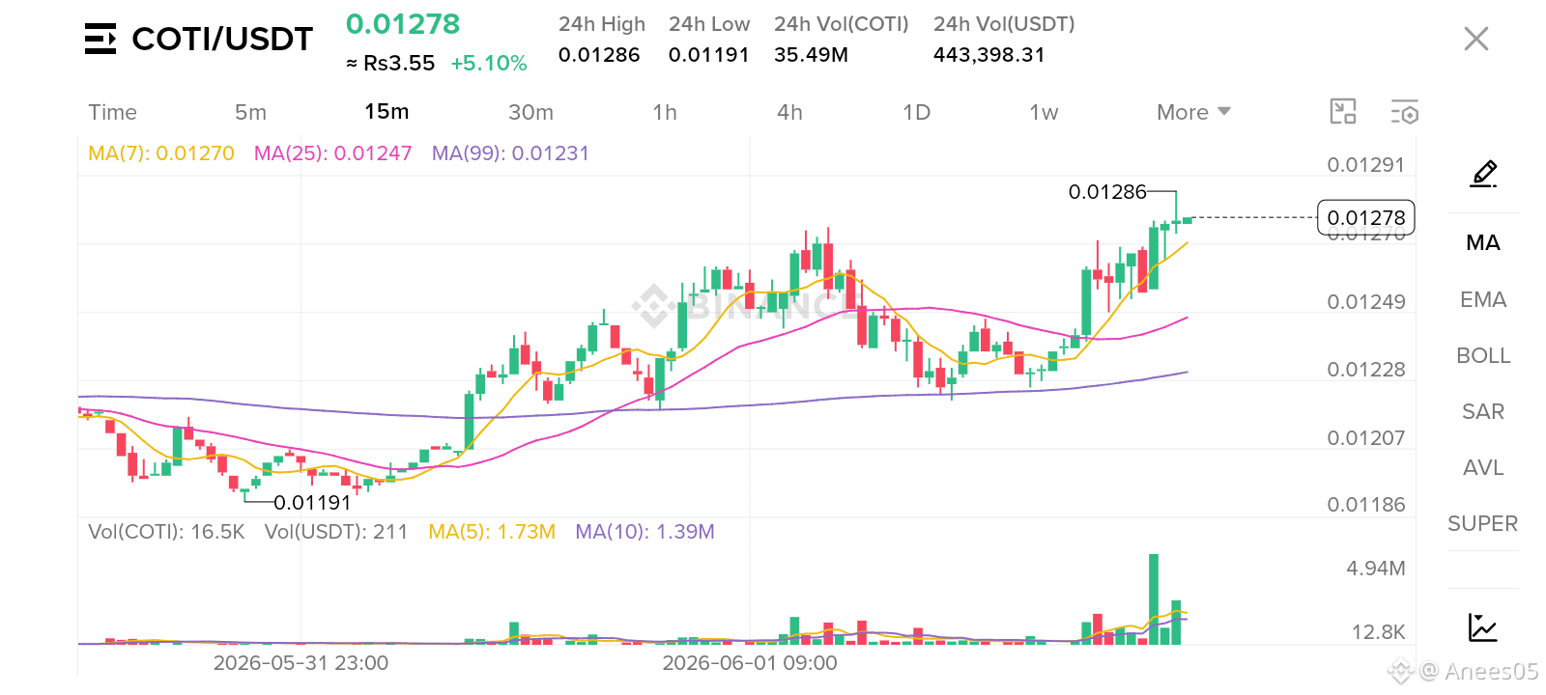The height and width of the screenshot is (695, 1546).
Task: Select the 15m timeframe
Action: [386, 112]
